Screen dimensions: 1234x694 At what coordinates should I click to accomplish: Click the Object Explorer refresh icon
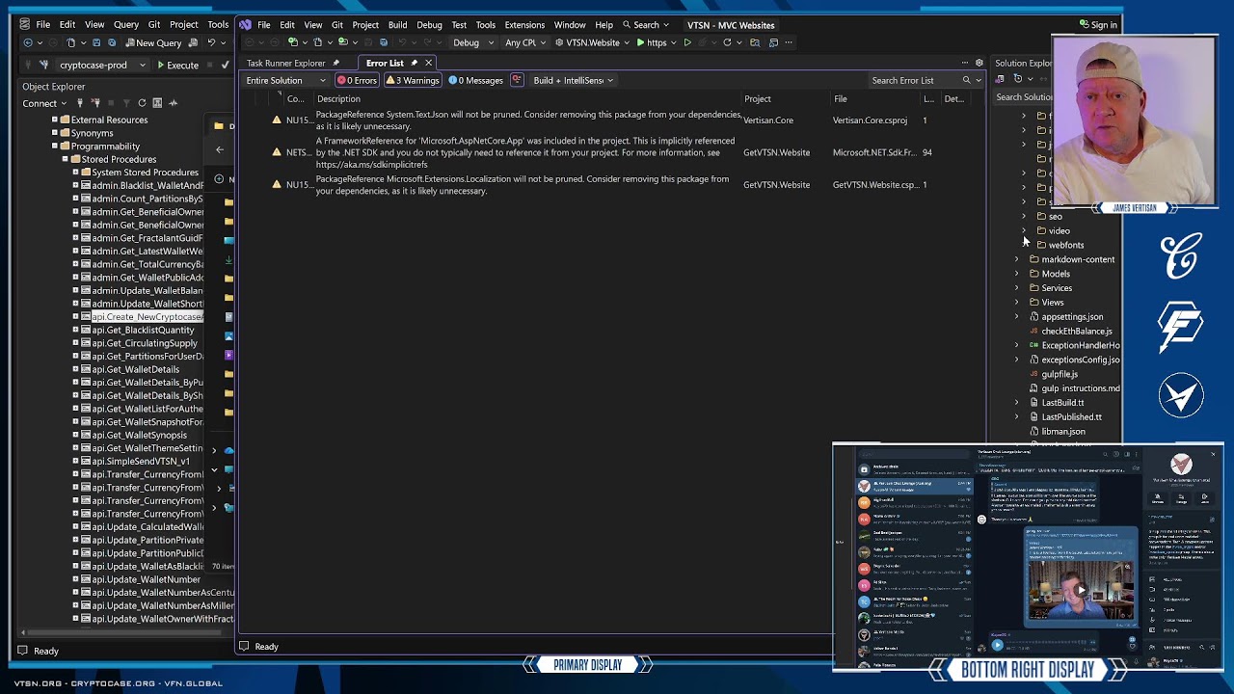[x=142, y=103]
